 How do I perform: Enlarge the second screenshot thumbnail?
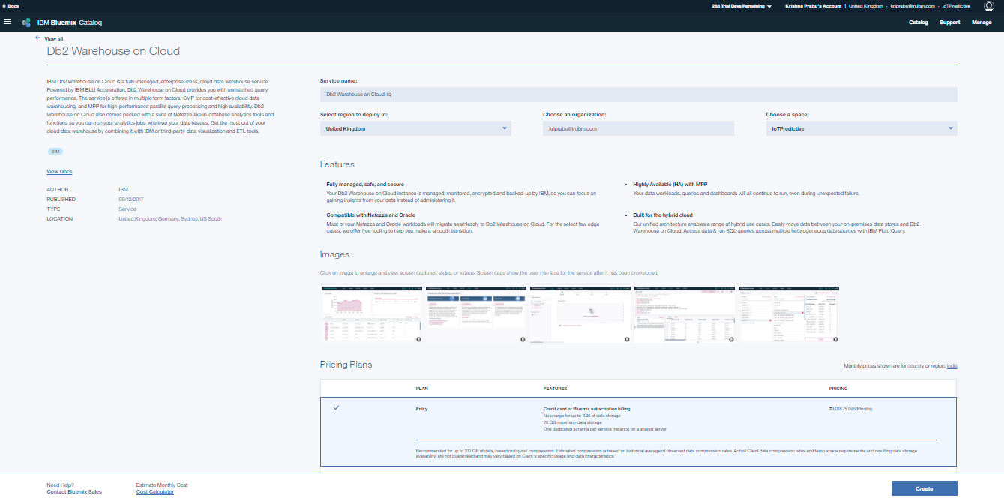click(476, 314)
